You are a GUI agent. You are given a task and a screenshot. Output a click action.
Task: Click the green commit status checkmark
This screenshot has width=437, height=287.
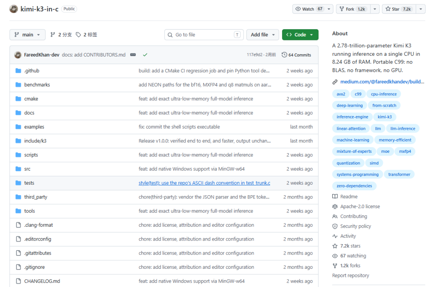coord(145,55)
